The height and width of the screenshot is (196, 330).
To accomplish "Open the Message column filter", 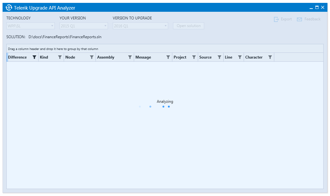I will [x=168, y=57].
